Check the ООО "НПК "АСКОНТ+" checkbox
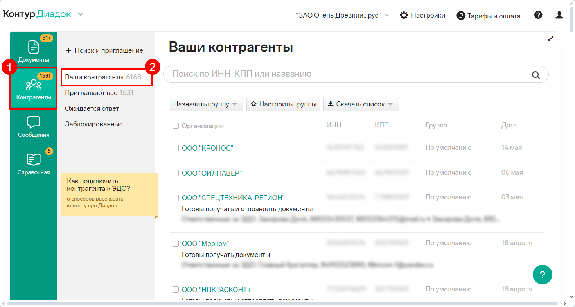 click(176, 290)
